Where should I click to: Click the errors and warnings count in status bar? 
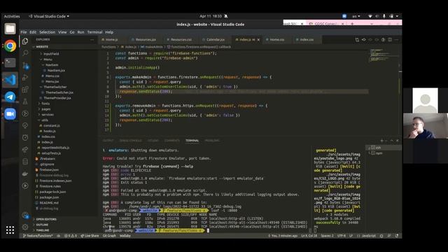71,236
